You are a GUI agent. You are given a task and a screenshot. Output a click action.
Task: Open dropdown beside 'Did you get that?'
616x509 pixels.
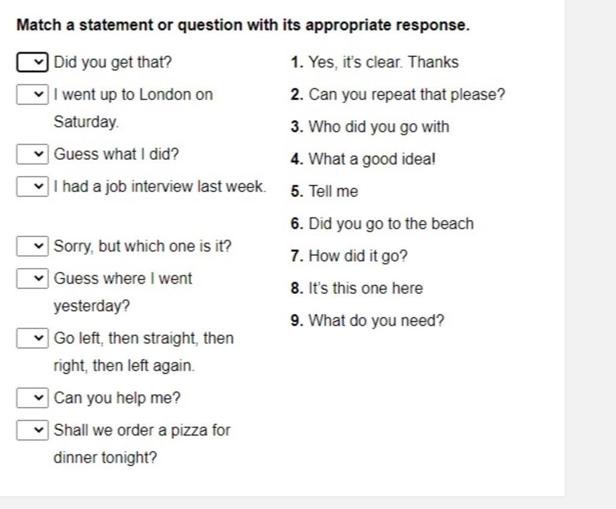click(x=32, y=62)
